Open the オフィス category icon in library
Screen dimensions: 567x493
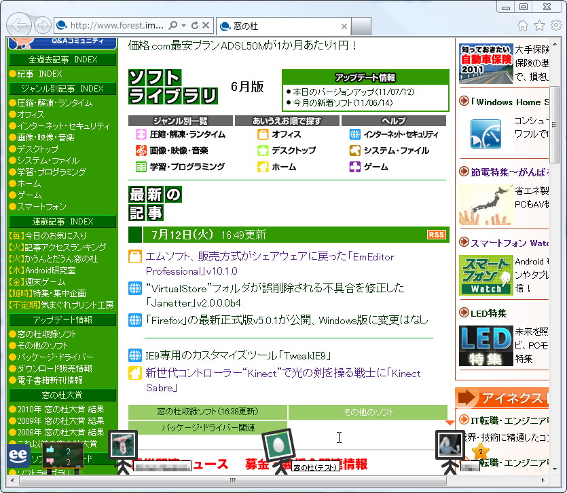pyautogui.click(x=263, y=134)
